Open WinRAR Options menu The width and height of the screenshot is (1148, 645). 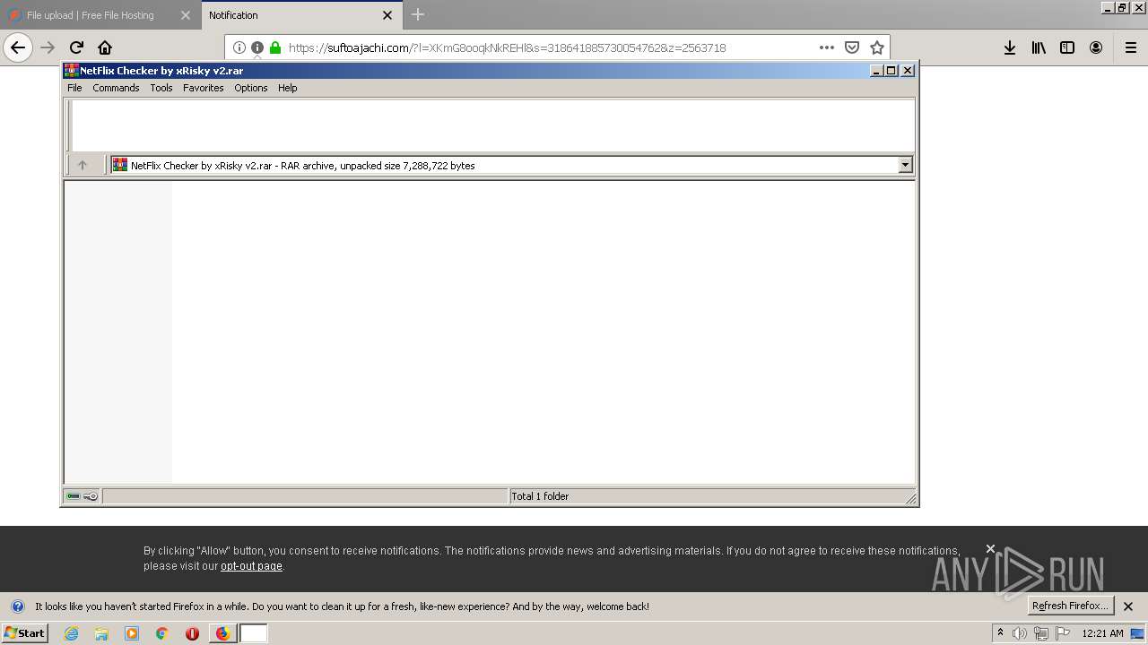tap(251, 88)
